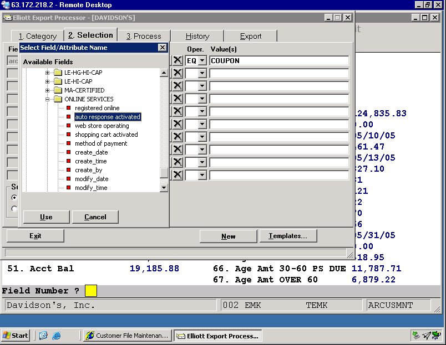Click red field icon beside modify_time

(x=69, y=187)
